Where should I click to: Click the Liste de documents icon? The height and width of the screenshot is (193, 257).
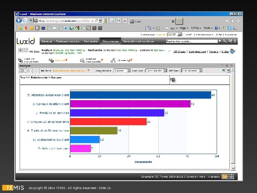pyautogui.click(x=20, y=60)
